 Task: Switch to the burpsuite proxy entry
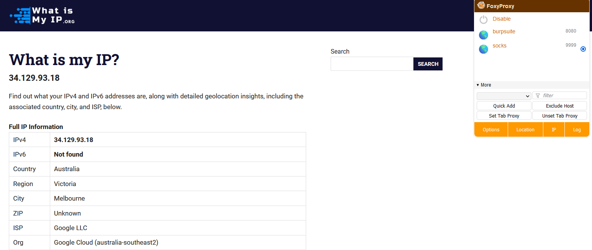pos(504,32)
